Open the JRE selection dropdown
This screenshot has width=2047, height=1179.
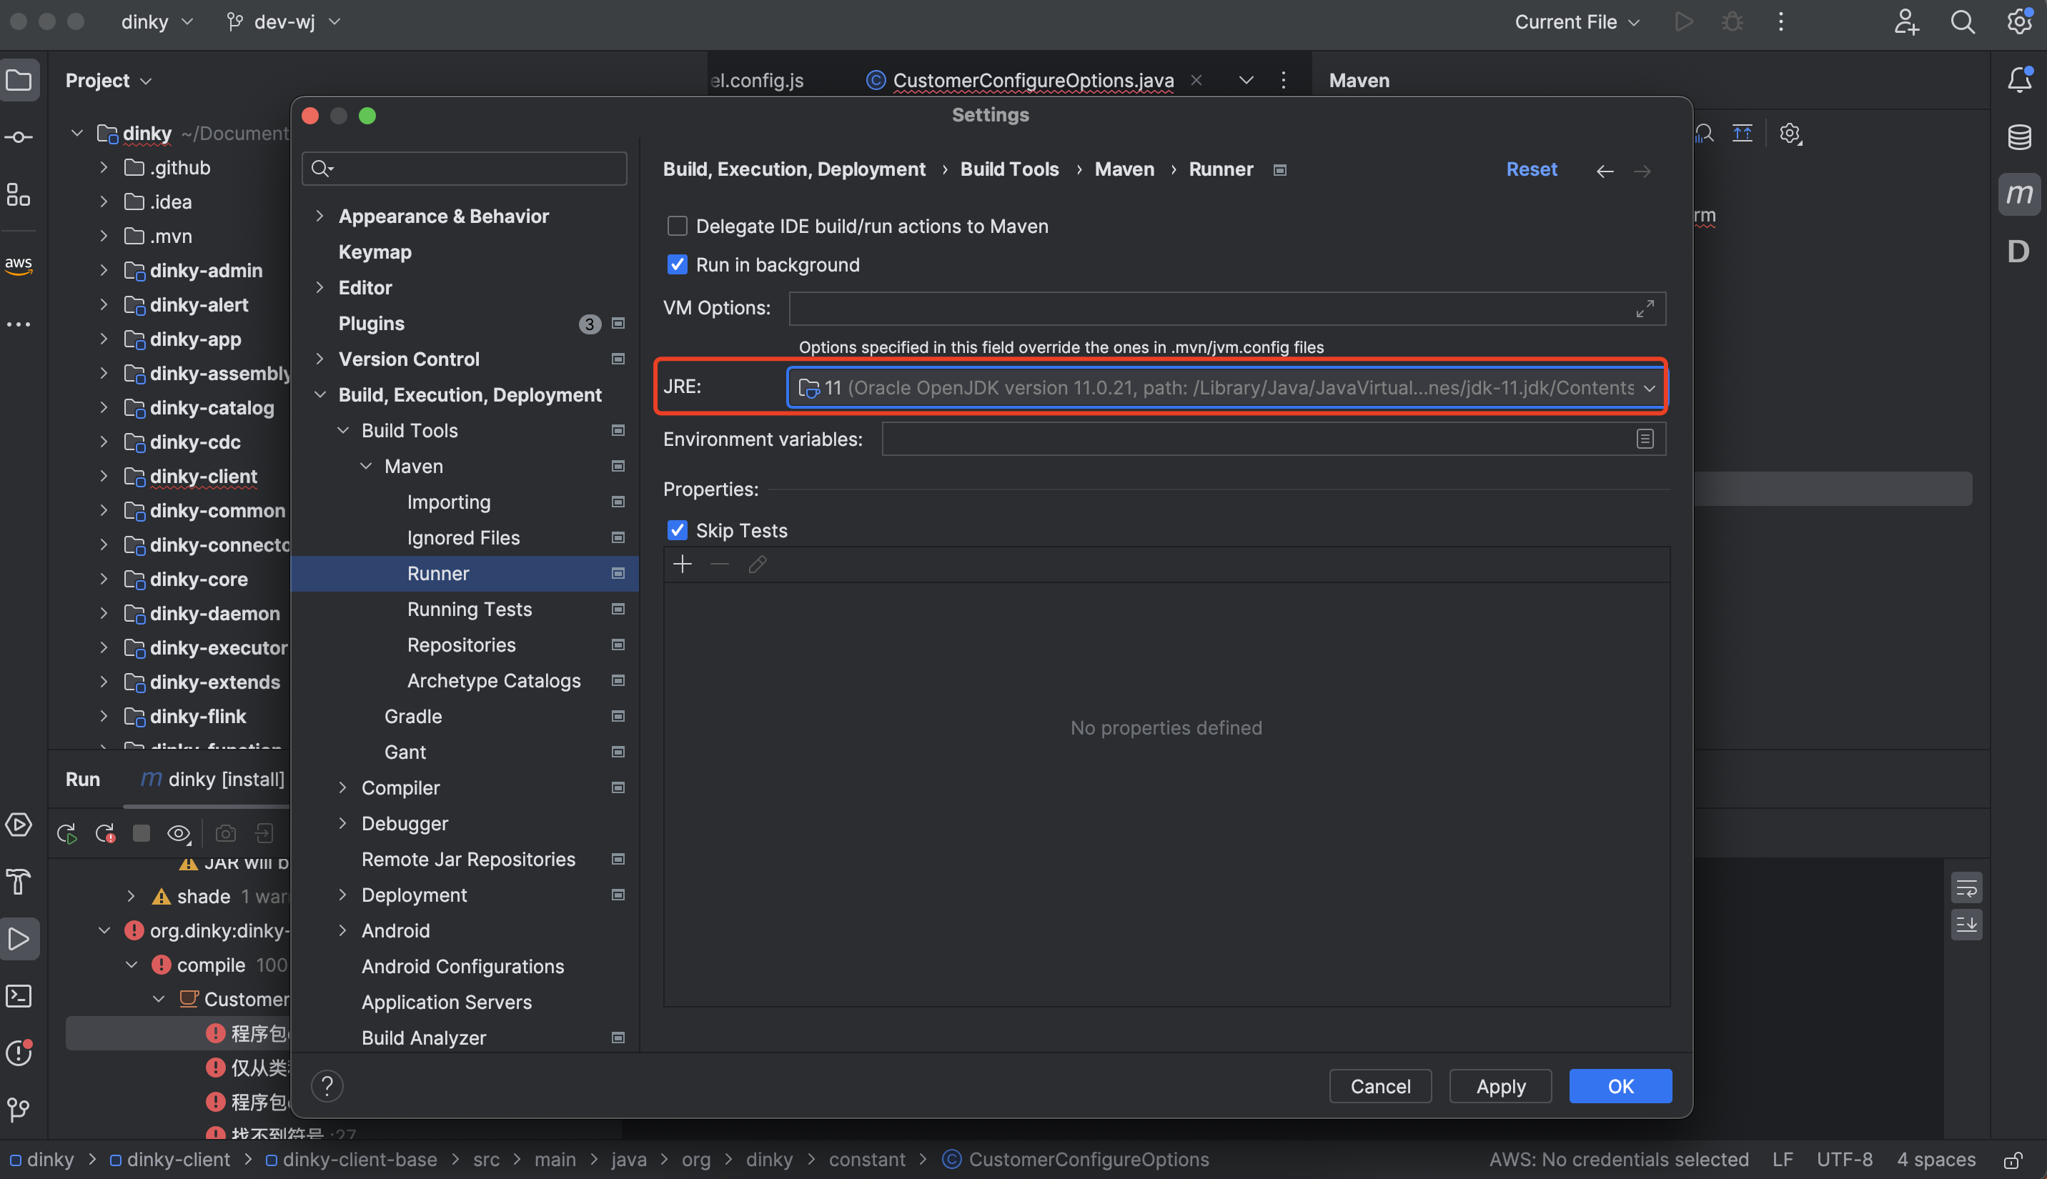tap(1649, 388)
